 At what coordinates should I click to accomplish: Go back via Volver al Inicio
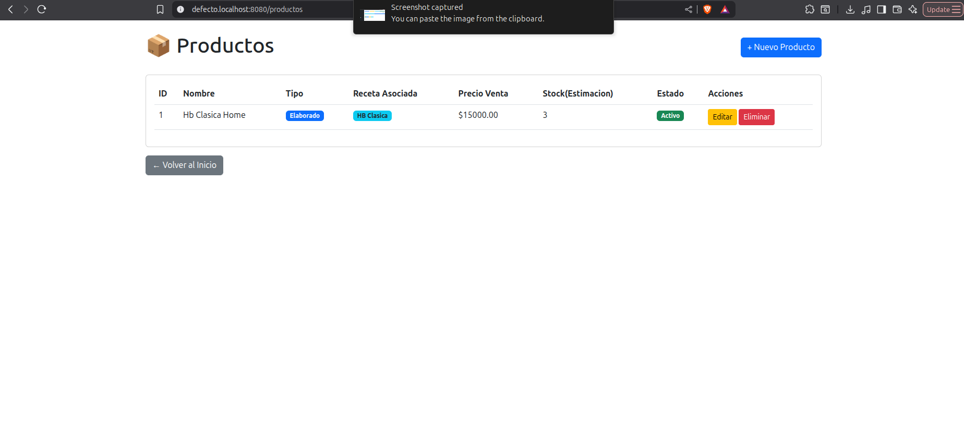[x=184, y=165]
